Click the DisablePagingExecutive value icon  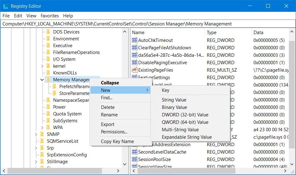(134, 63)
